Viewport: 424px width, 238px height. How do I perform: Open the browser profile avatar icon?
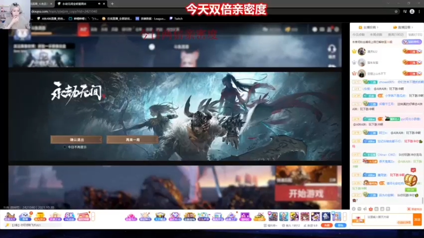click(x=412, y=11)
